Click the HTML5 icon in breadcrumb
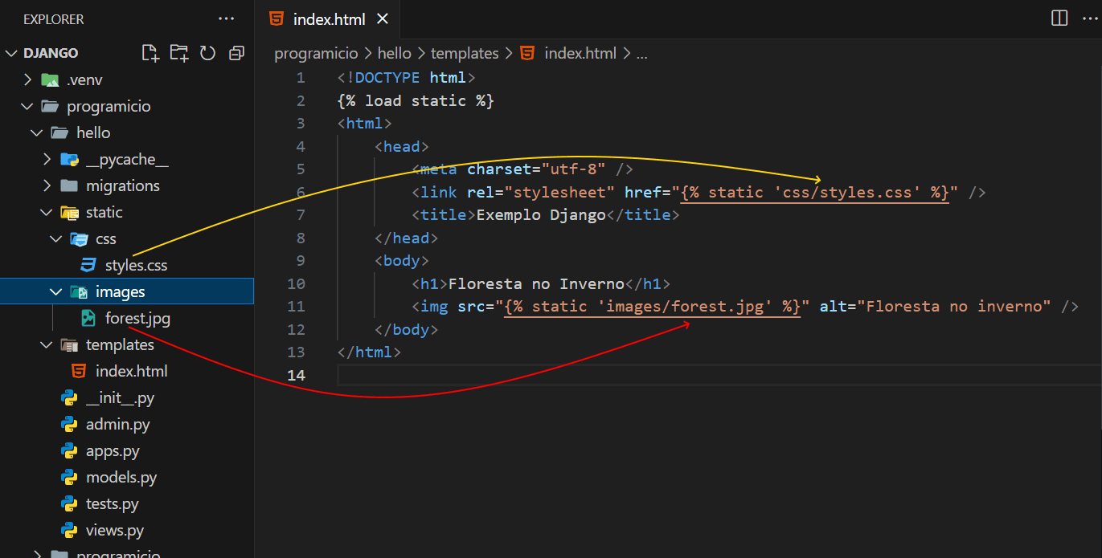The width and height of the screenshot is (1102, 558). (527, 53)
